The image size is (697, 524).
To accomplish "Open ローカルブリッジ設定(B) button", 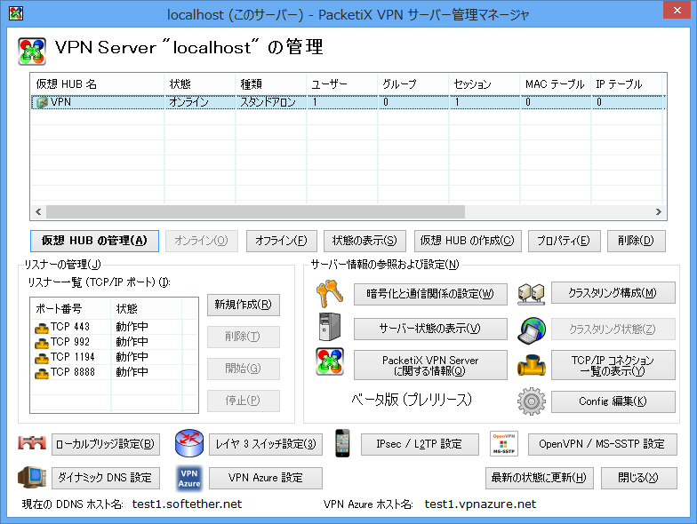I will click(106, 444).
